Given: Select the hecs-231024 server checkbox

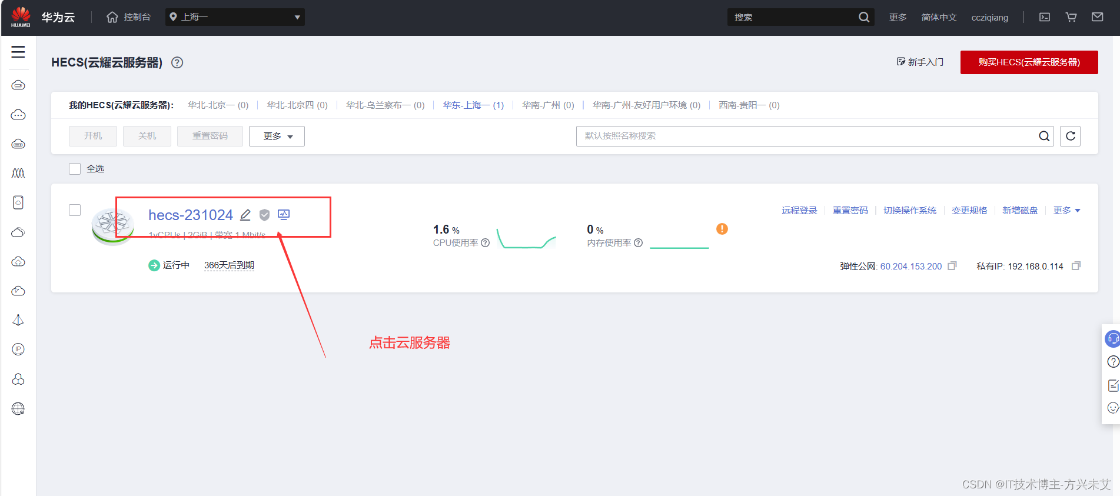Looking at the screenshot, I should 75,210.
